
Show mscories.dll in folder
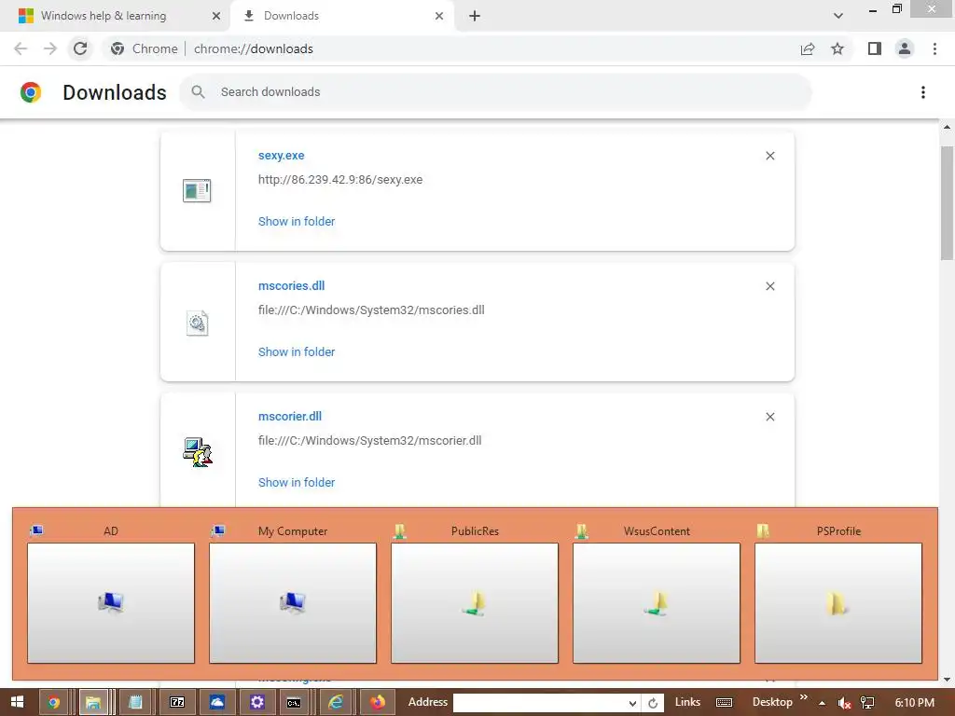296,351
